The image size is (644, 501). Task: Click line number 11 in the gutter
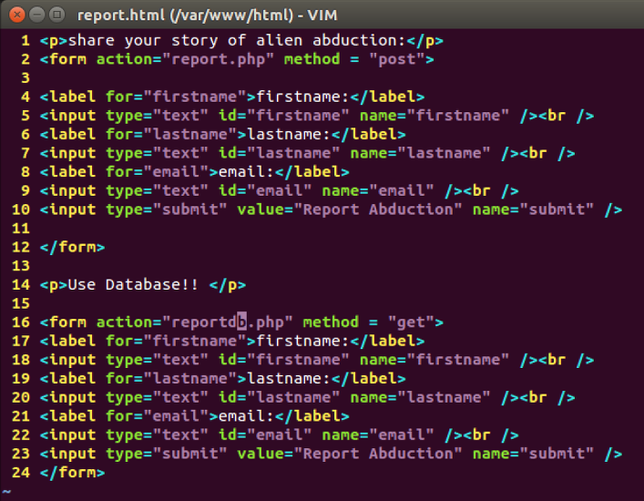pyautogui.click(x=21, y=229)
